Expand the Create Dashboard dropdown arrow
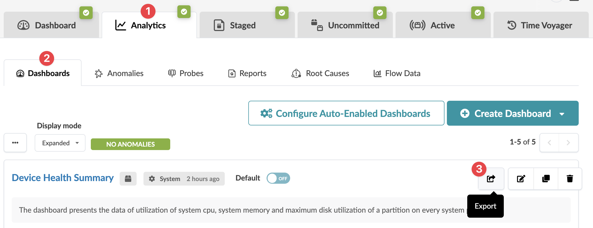 (x=562, y=114)
